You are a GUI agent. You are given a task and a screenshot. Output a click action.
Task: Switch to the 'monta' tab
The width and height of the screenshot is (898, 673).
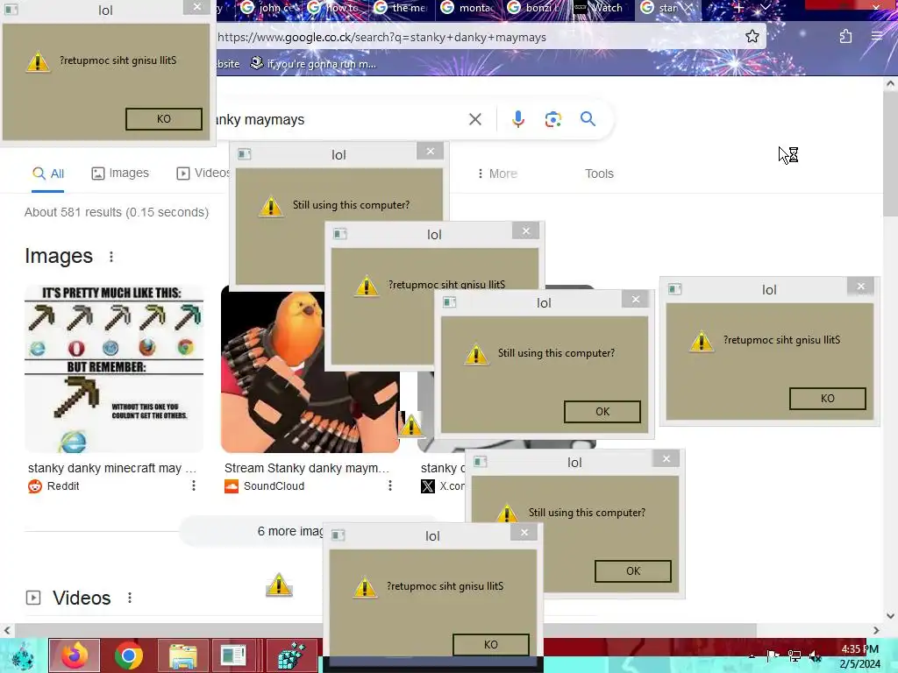(468, 8)
